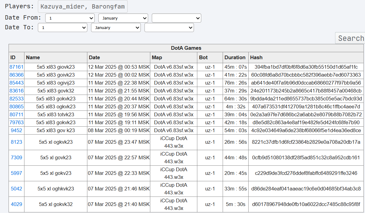Click the Search button
The height and width of the screenshot is (213, 365).
[x=351, y=38]
